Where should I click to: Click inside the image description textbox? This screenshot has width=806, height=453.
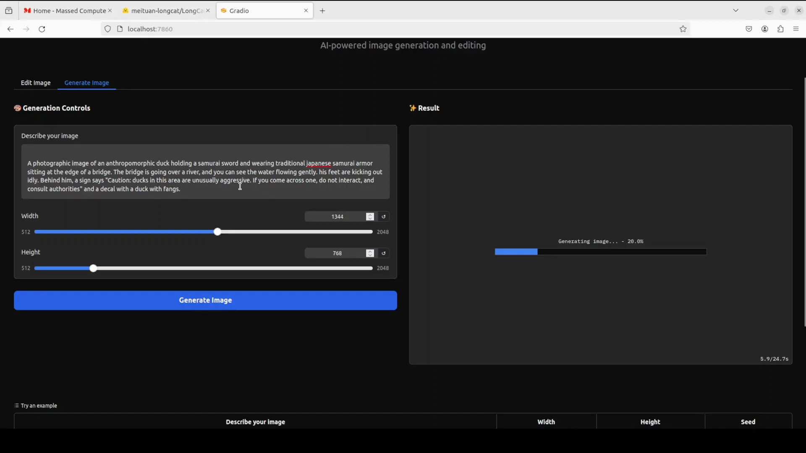206,176
